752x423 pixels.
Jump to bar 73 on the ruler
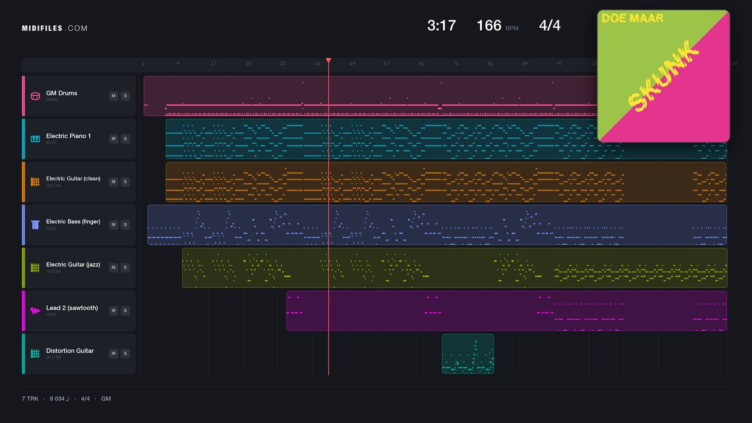(456, 64)
